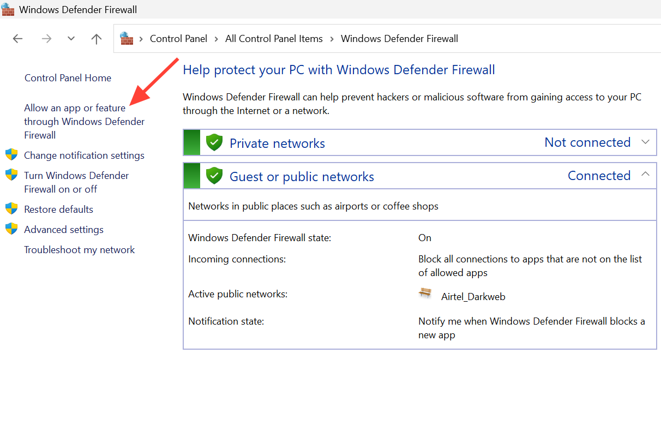
Task: Click the shield icon beside Advanced settings
Action: point(11,229)
